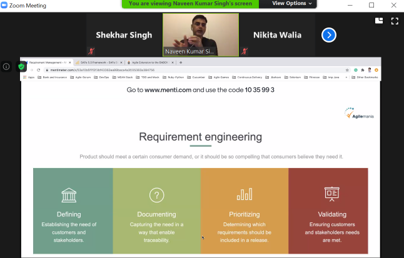Show next participants with blue arrow
This screenshot has width=404, height=258.
point(329,35)
